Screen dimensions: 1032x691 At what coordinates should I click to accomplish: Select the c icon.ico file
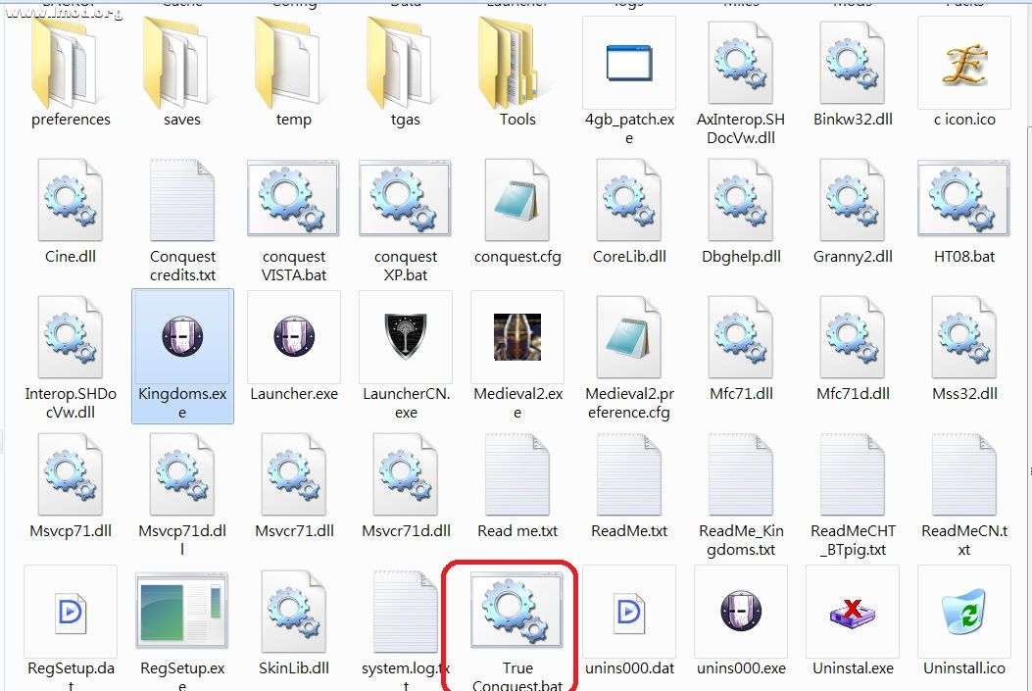pos(964,64)
